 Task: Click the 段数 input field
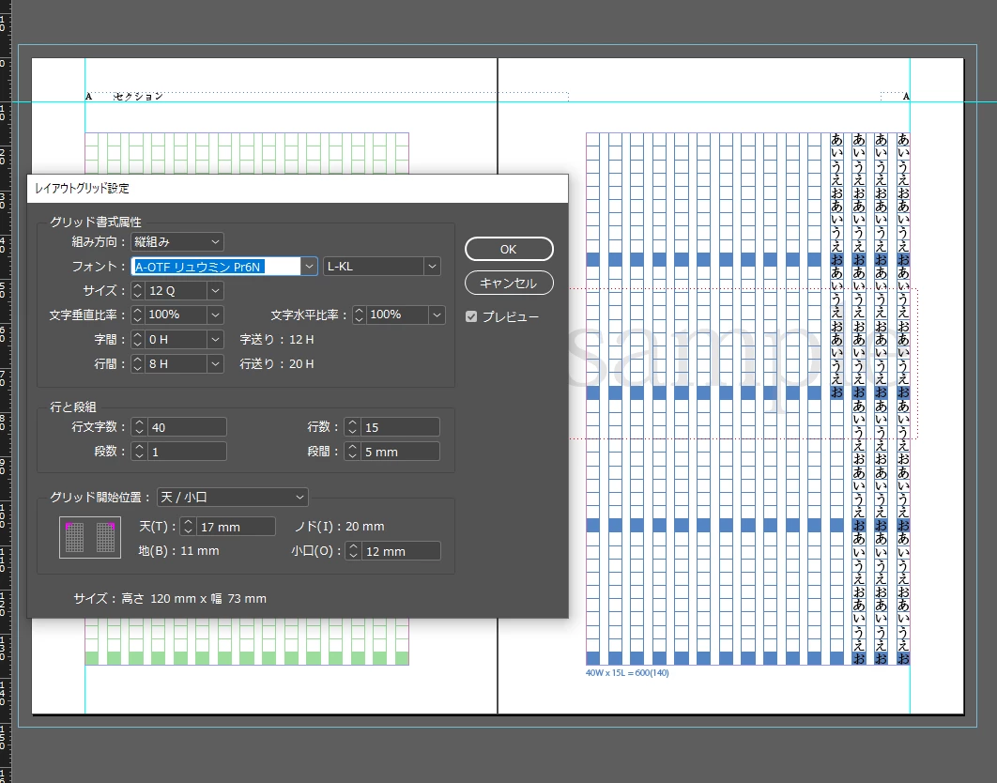pos(187,452)
